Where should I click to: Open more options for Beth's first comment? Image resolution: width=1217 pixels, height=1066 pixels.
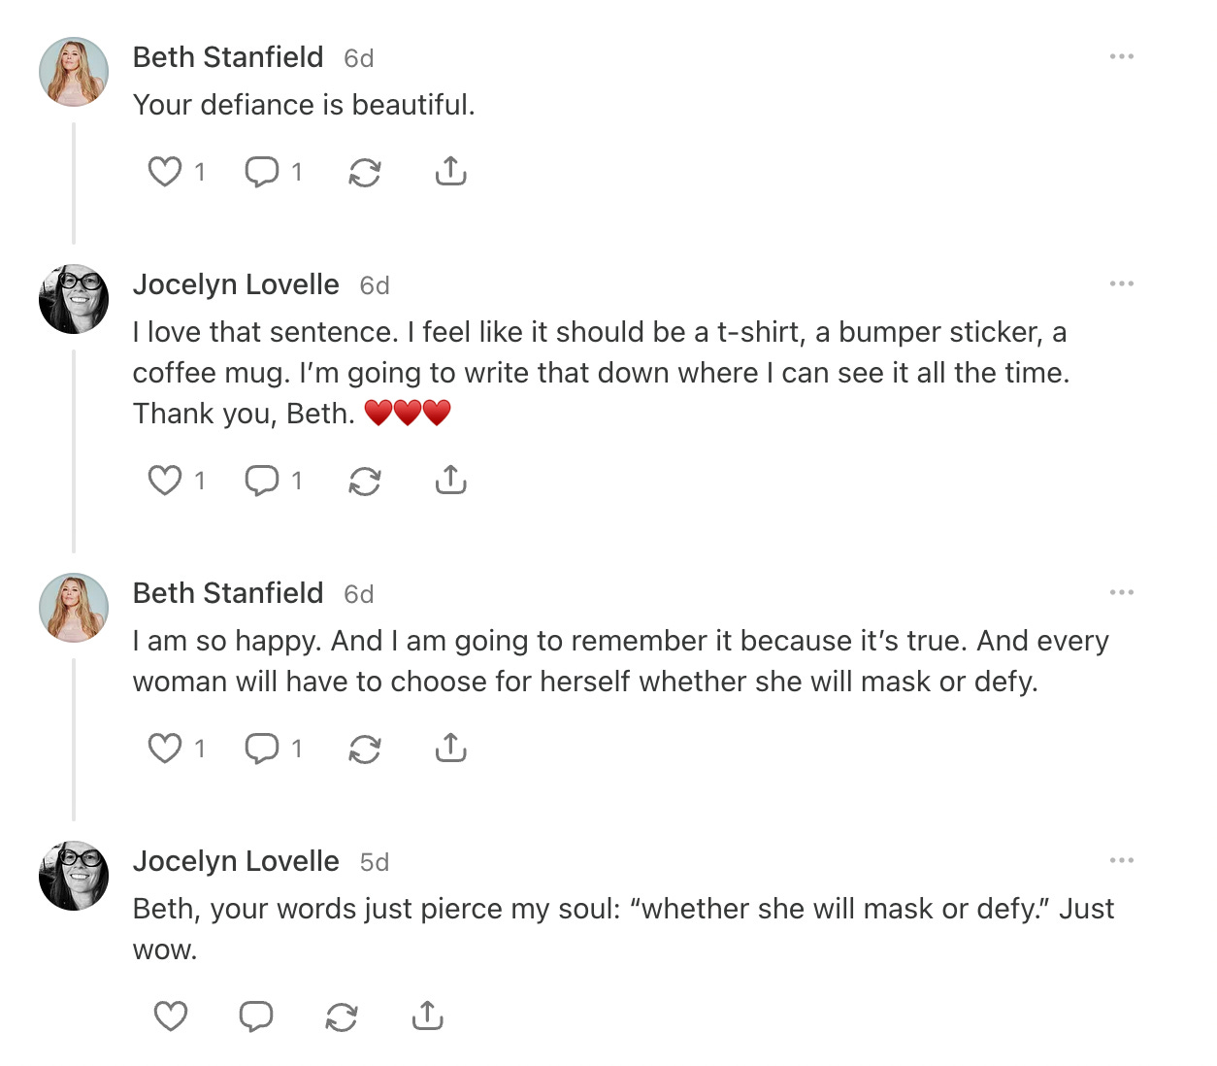[1122, 57]
